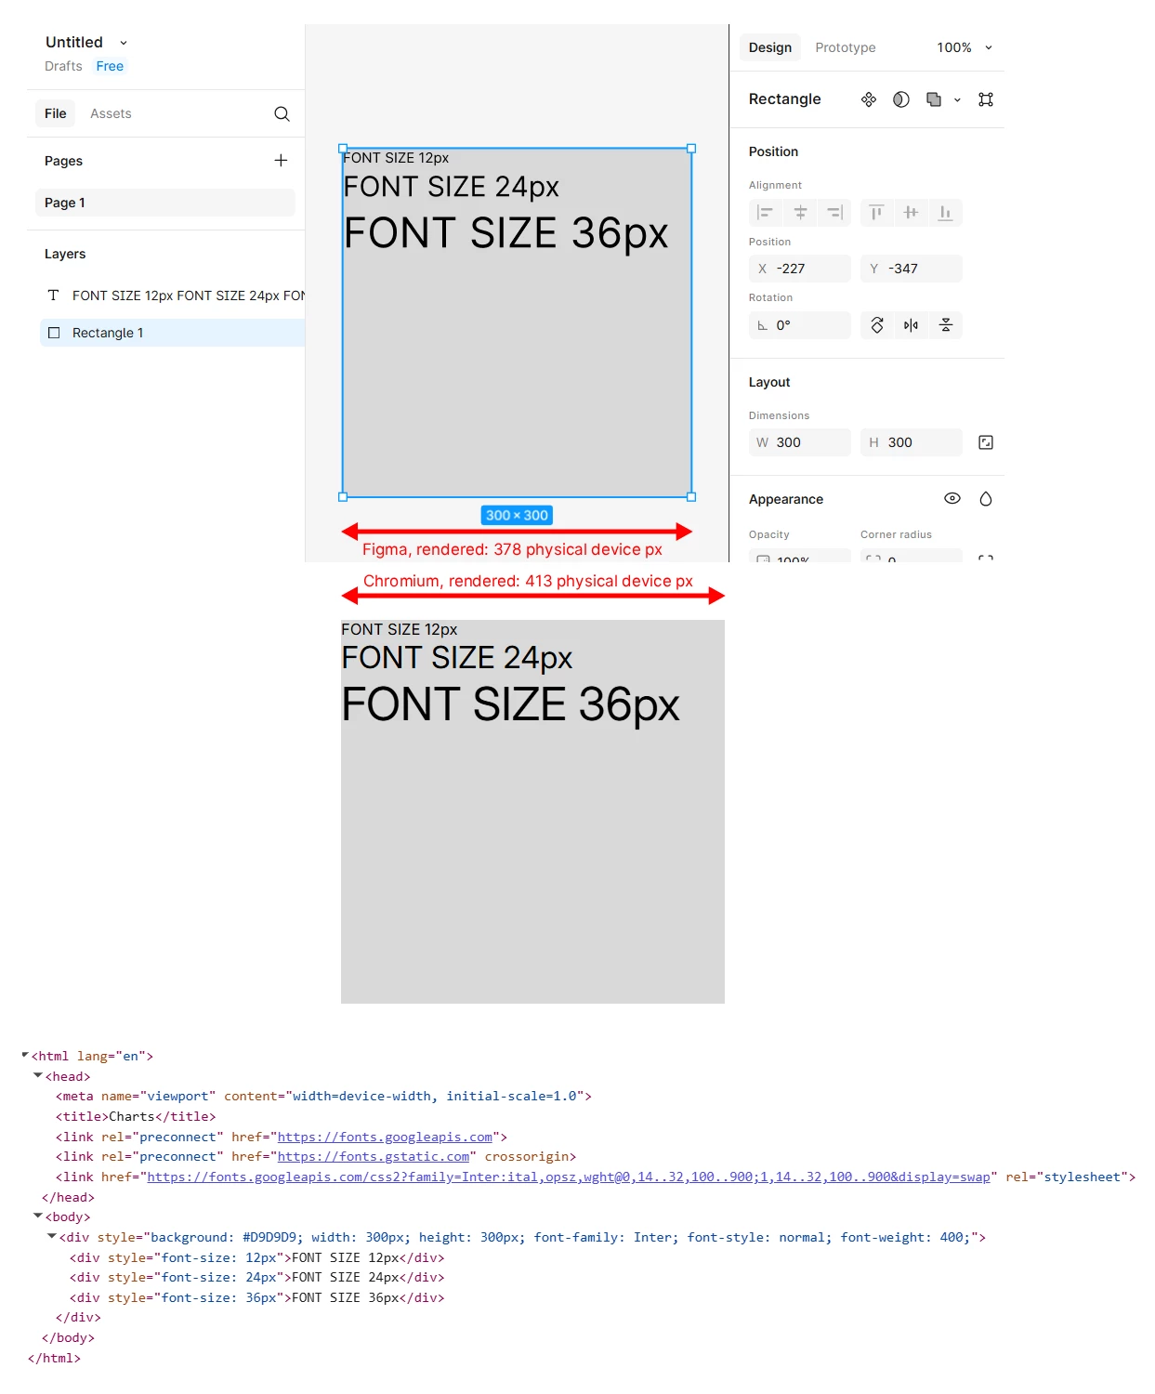Open the 100% zoom dropdown

point(965,47)
